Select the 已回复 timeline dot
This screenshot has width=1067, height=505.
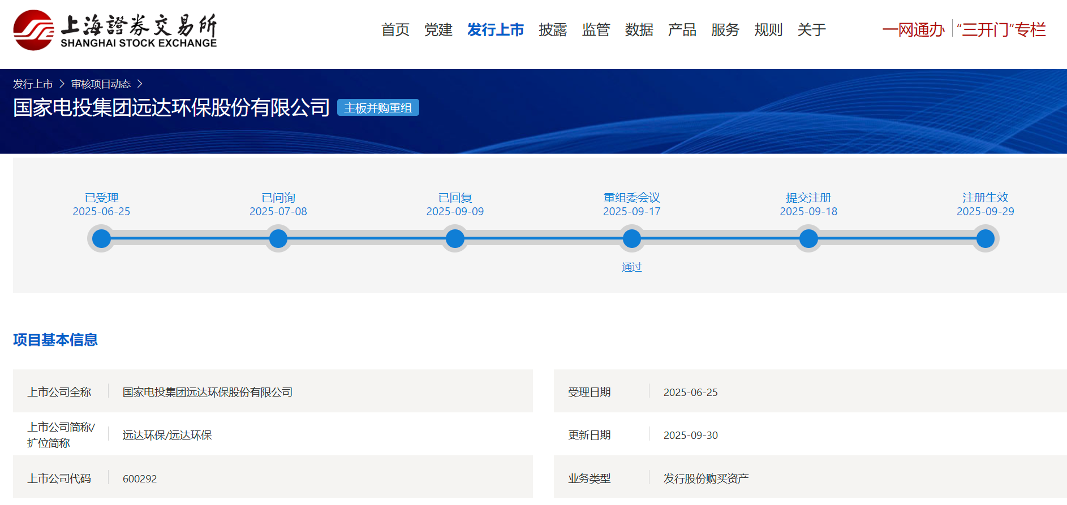tap(455, 238)
